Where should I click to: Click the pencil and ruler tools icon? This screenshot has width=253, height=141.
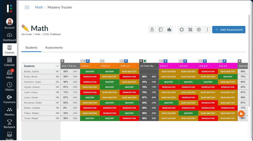pos(190,30)
